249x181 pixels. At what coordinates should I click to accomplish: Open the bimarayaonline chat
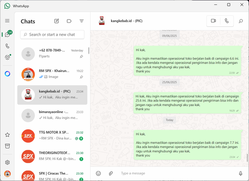[52, 115]
